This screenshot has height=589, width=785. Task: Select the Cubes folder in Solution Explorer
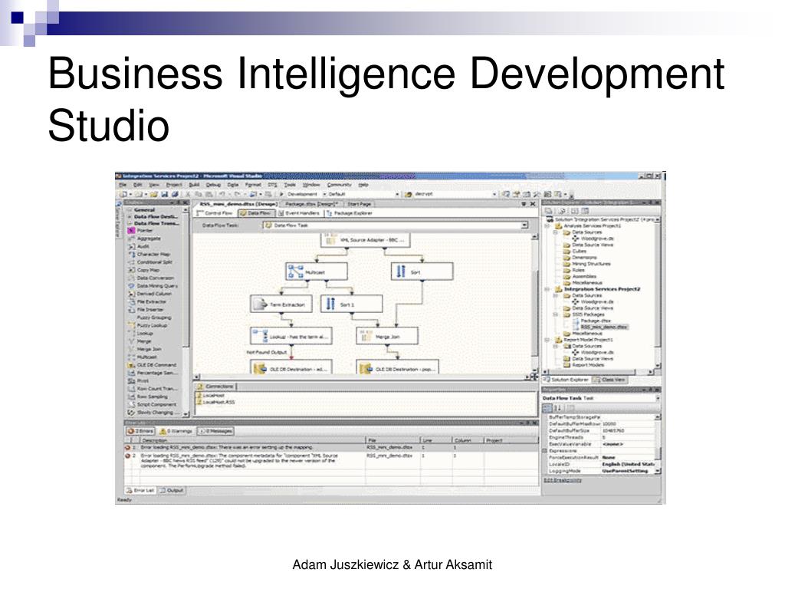point(575,252)
